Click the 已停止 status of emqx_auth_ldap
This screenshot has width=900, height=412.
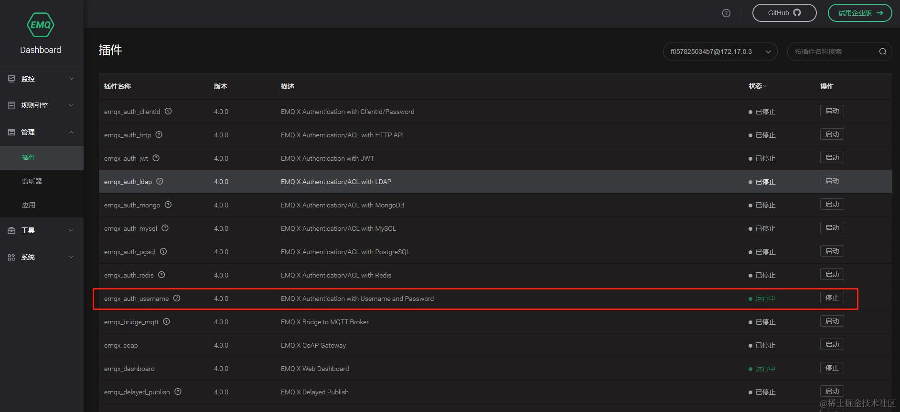[762, 182]
